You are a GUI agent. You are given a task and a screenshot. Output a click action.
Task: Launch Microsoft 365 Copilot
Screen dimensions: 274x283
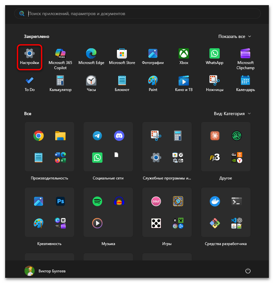coord(60,59)
